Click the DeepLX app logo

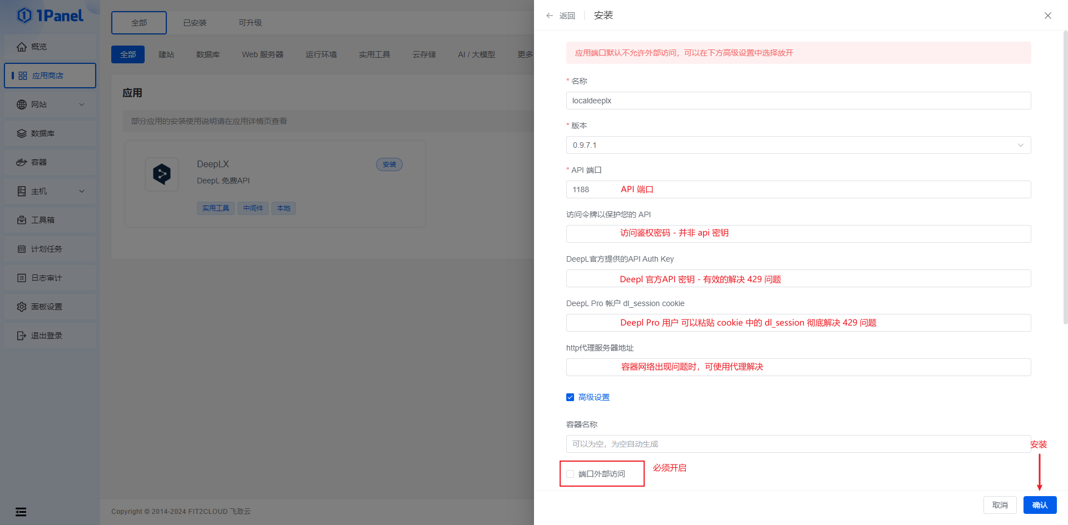tap(162, 174)
